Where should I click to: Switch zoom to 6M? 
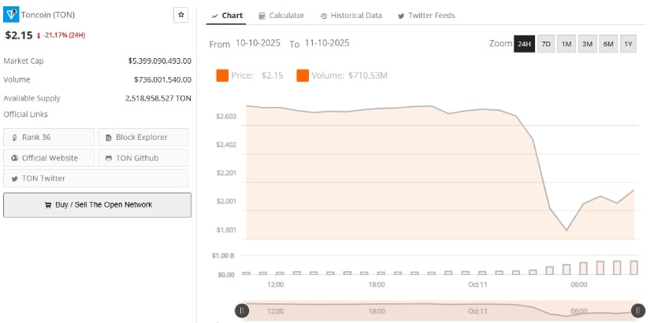tap(607, 44)
